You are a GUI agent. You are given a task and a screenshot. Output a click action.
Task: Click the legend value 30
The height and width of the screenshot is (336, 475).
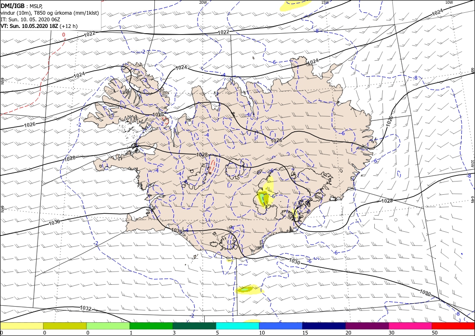click(391, 333)
